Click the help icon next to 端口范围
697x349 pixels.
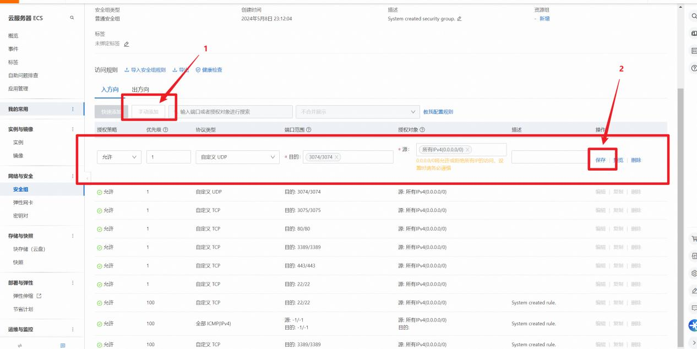(308, 130)
